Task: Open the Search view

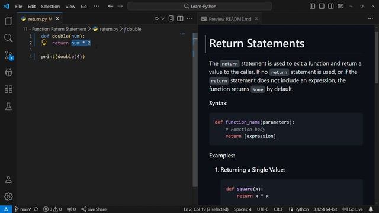Action: point(8,38)
